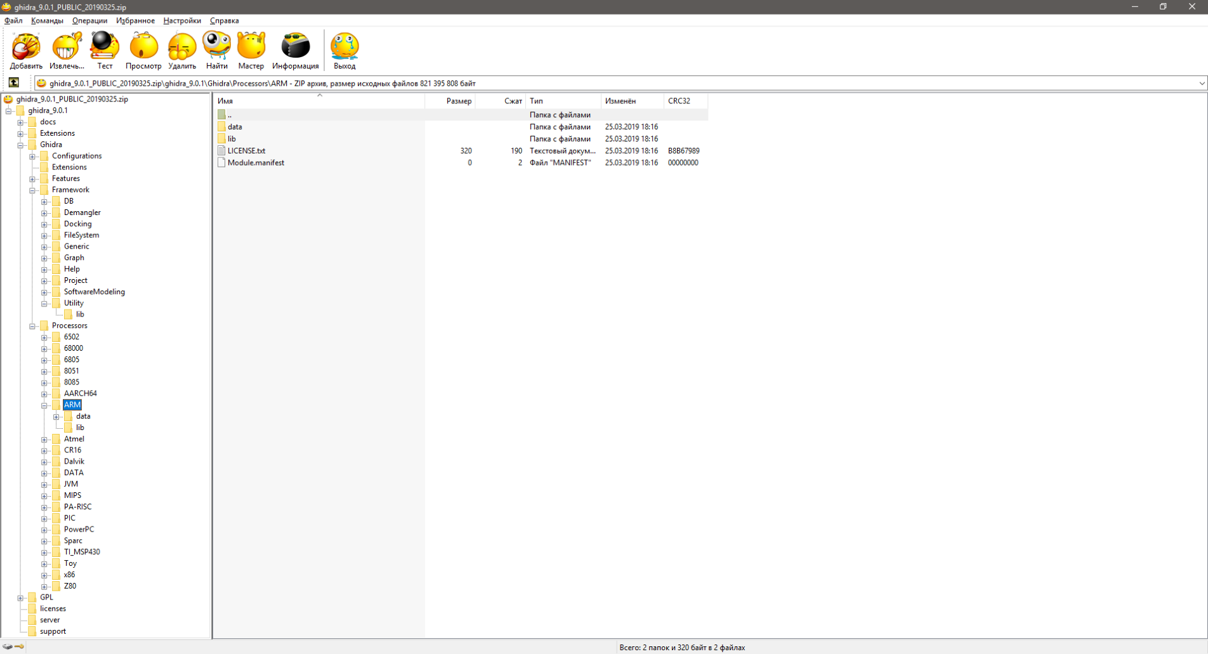Screen dimensions: 1208x654
Task: Click the key icon in status bar
Action: pyautogui.click(x=20, y=647)
